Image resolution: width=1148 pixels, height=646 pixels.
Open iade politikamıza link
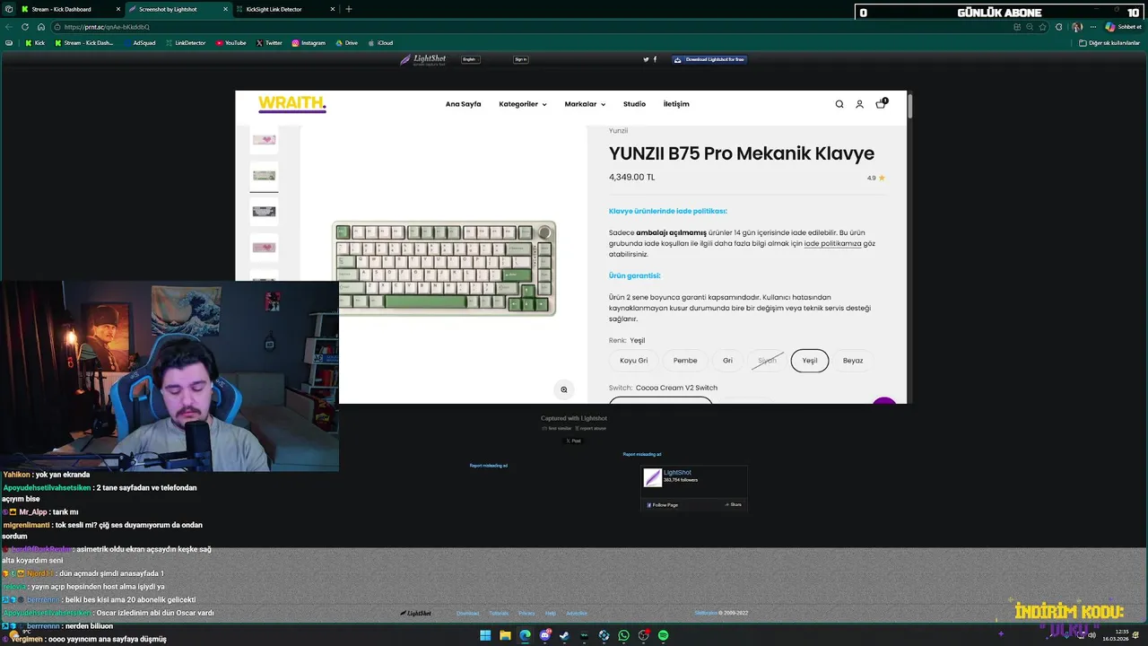coord(832,243)
